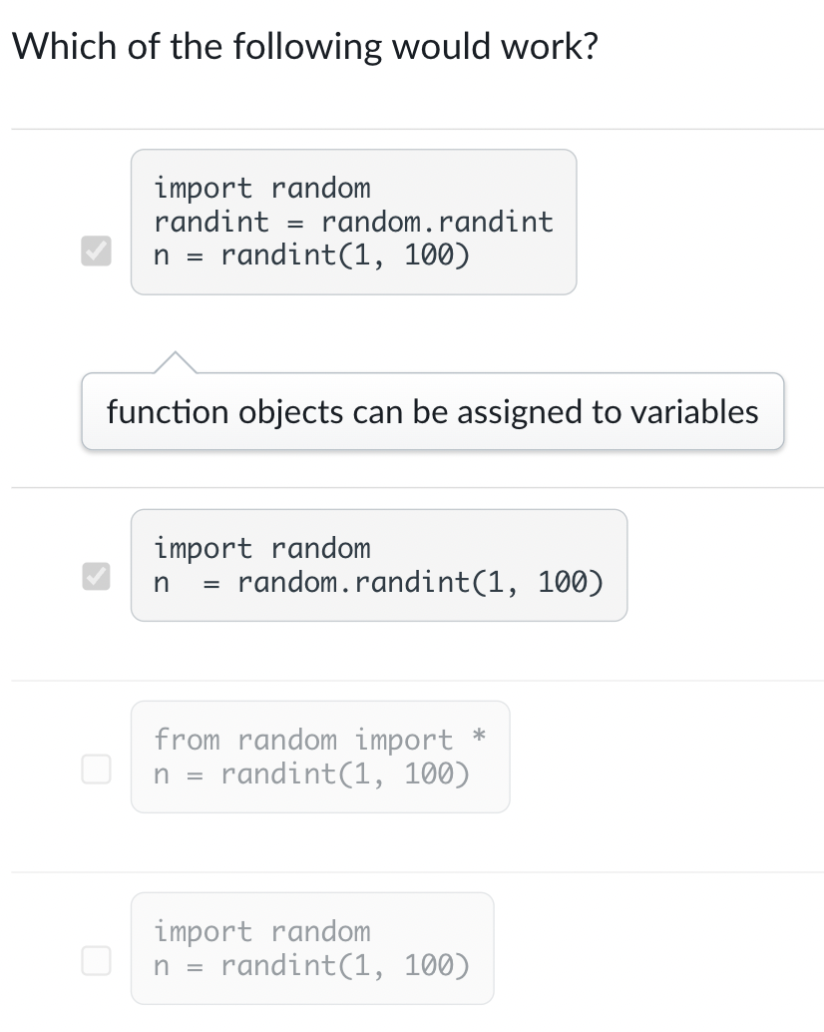This screenshot has width=824, height=1032.
Task: Click the question heading 'Which of the following would work?'
Action: [x=306, y=46]
